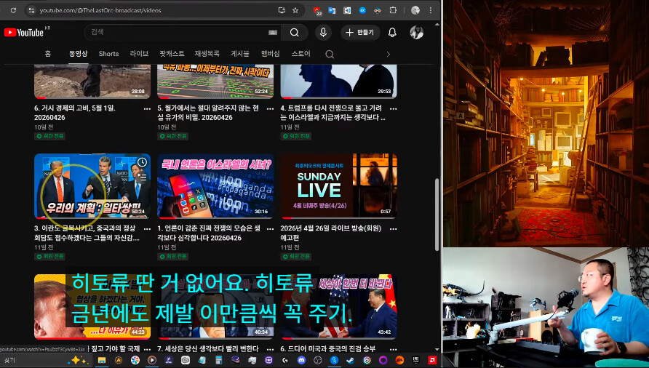Reload the page with the browser refresh icon

click(13, 10)
